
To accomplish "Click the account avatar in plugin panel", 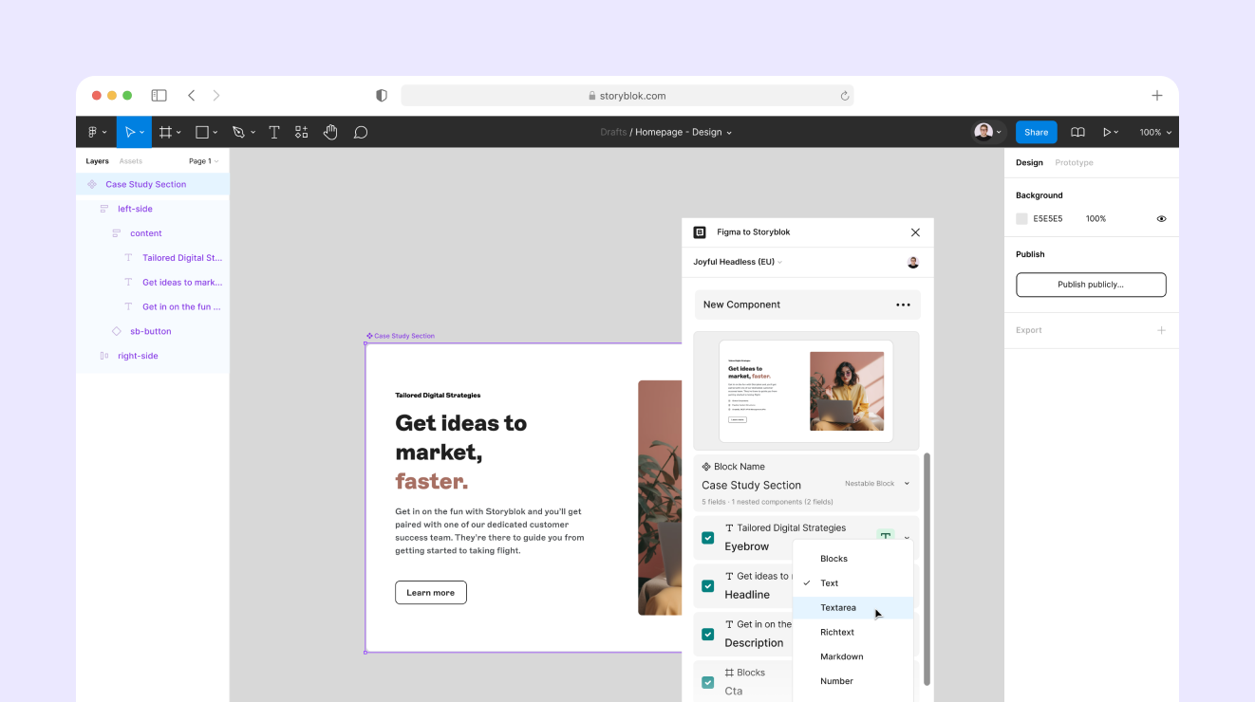I will click(x=913, y=263).
